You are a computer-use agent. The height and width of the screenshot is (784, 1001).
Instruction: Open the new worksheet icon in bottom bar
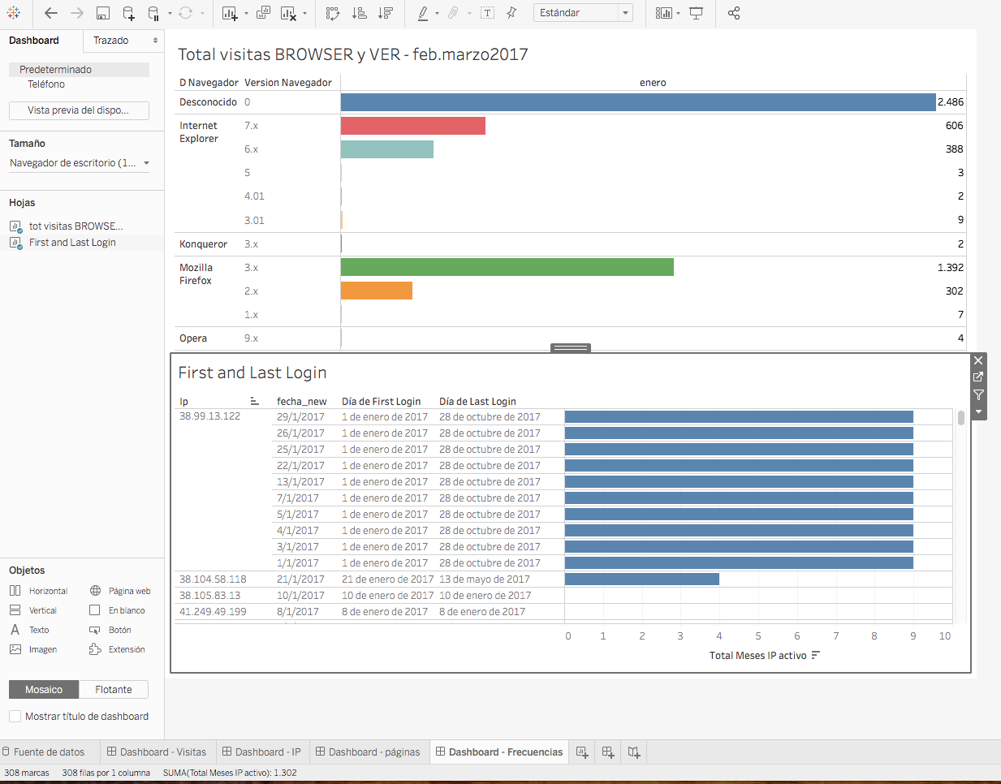click(x=581, y=752)
